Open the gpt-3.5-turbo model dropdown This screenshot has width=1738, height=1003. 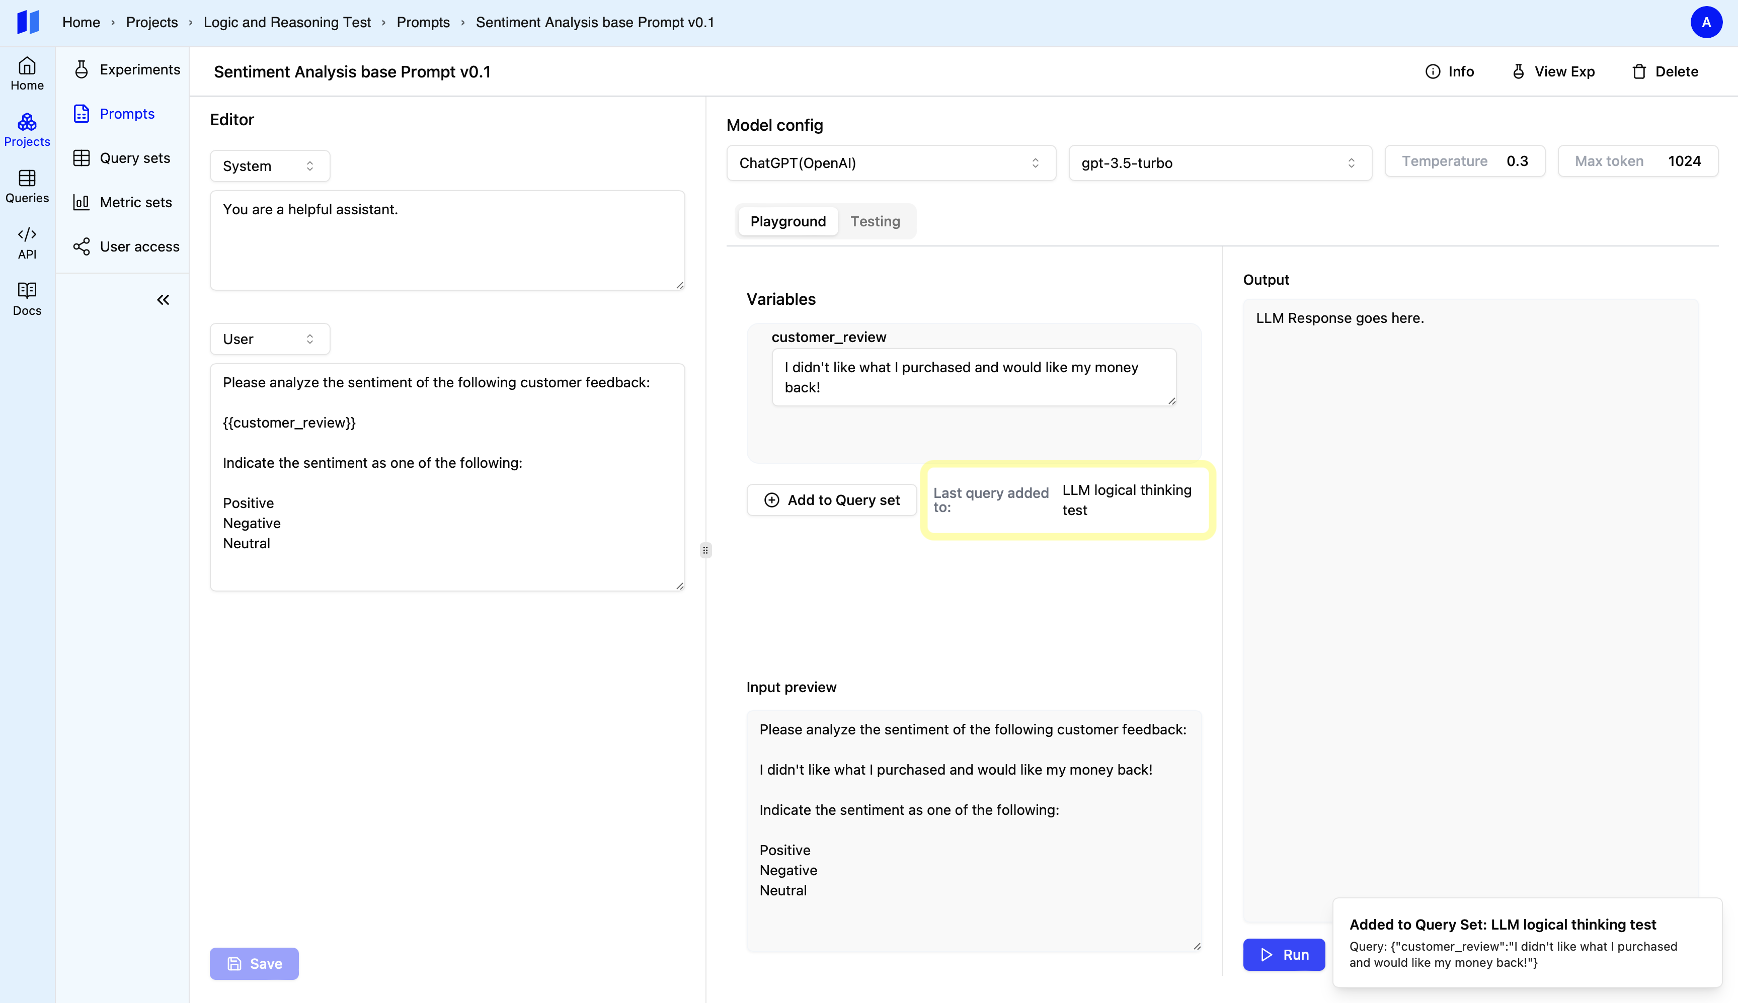pos(1219,163)
